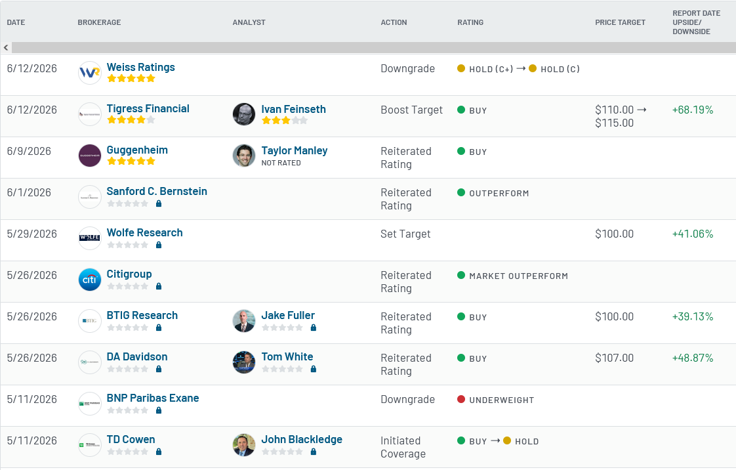The height and width of the screenshot is (470, 736).
Task: Open the DA Davidson link
Action: click(x=137, y=356)
